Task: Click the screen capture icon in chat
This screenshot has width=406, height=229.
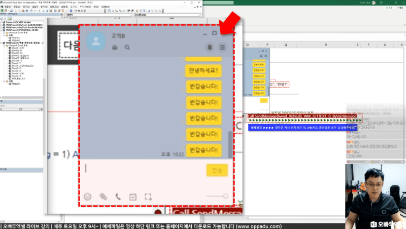Action: tap(148, 197)
